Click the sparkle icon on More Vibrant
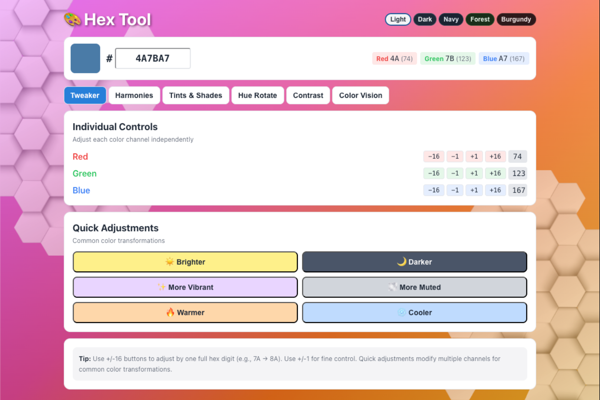This screenshot has width=600, height=400. (x=161, y=287)
